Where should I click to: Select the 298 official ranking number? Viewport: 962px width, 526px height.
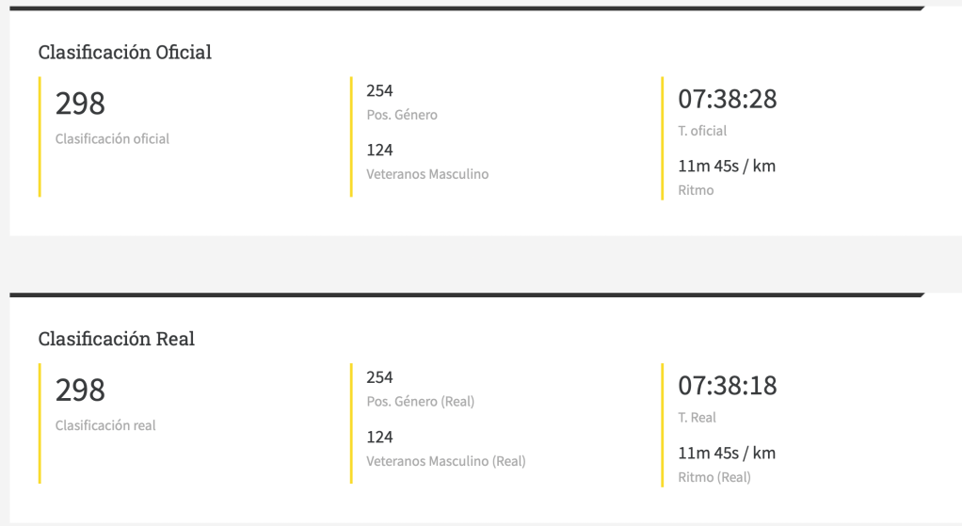80,104
